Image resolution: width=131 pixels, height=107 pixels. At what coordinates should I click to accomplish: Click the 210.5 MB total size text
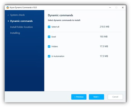click(x=104, y=27)
